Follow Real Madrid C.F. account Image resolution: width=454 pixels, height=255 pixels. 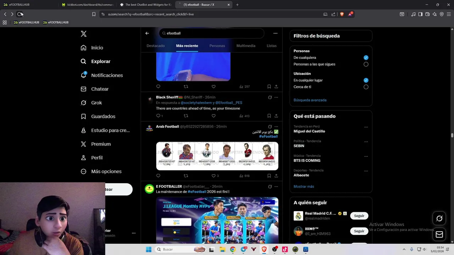click(359, 216)
